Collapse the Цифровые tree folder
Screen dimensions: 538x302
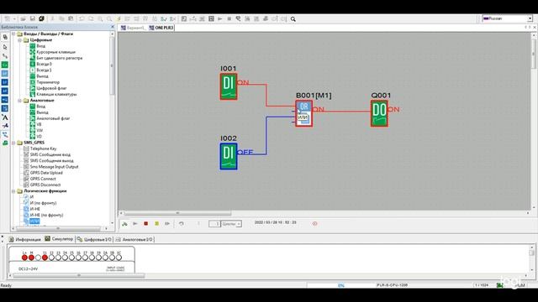coord(20,40)
